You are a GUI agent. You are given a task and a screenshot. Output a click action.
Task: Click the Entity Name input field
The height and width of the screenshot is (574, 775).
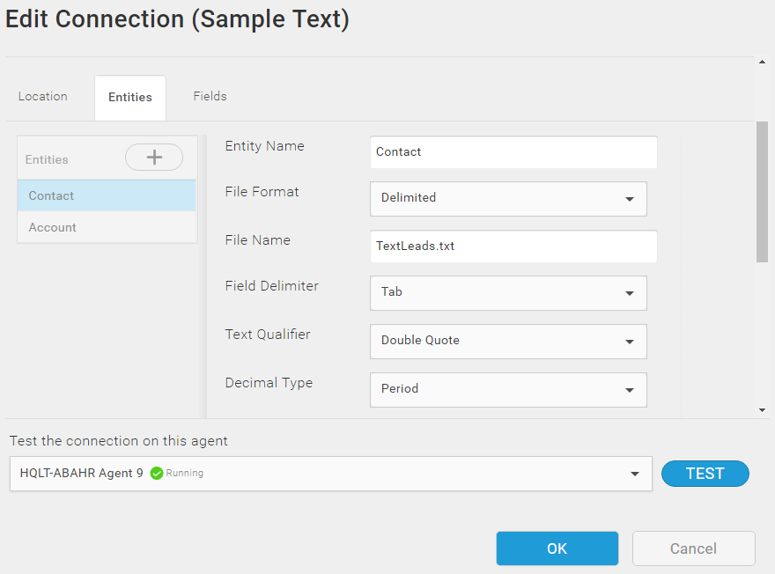513,152
